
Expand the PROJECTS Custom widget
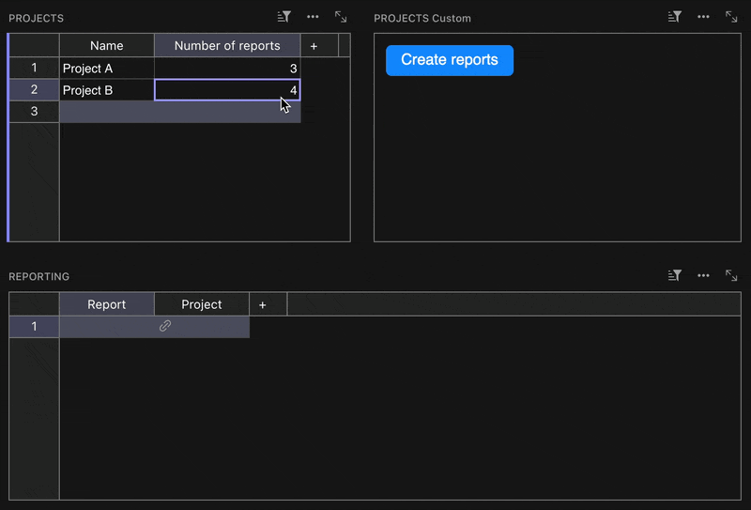731,17
